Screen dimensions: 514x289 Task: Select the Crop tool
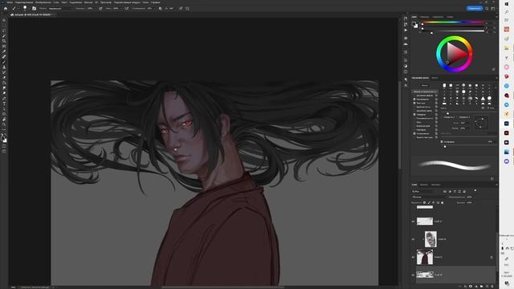coord(4,41)
